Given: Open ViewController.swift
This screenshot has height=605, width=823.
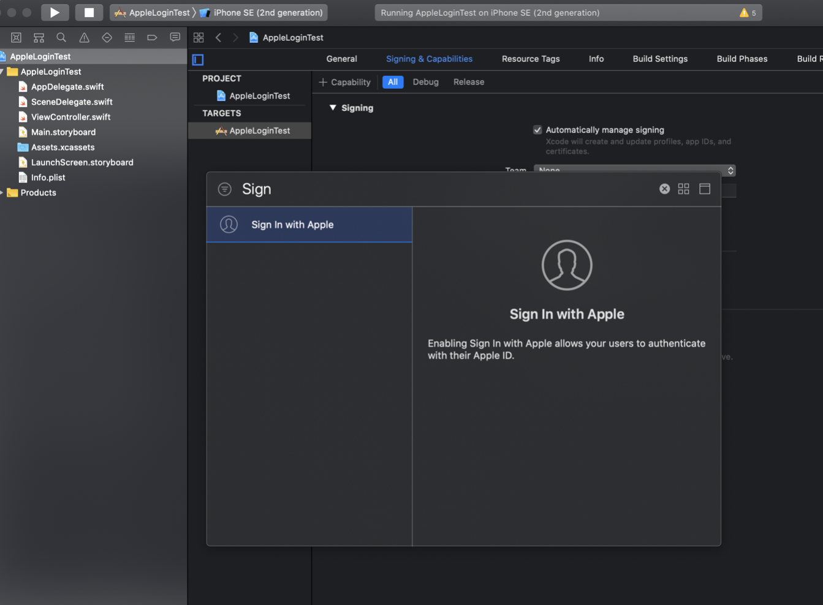Looking at the screenshot, I should click(70, 117).
